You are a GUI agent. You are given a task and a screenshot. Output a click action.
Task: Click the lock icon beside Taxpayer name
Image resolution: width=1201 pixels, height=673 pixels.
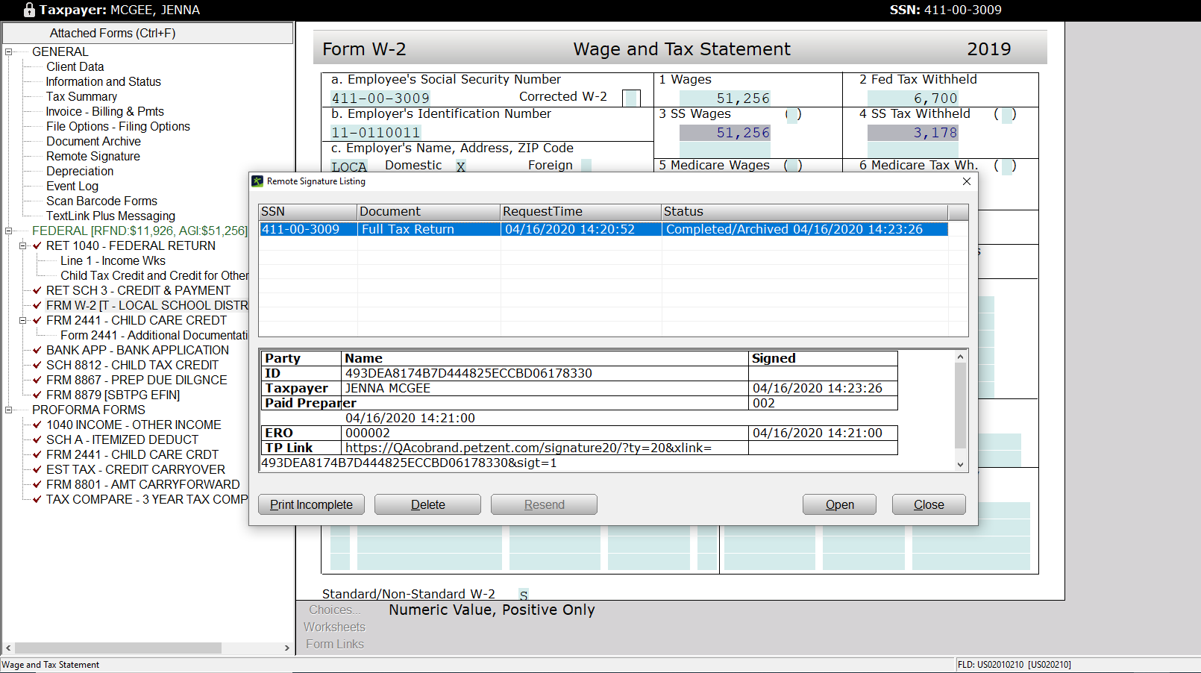pyautogui.click(x=29, y=10)
